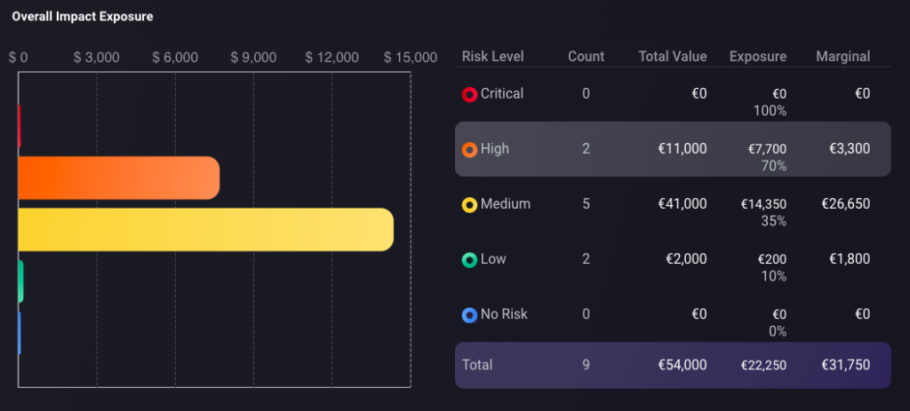Click the thin blue No Risk bar
Screen dimensions: 910x411
coord(20,333)
